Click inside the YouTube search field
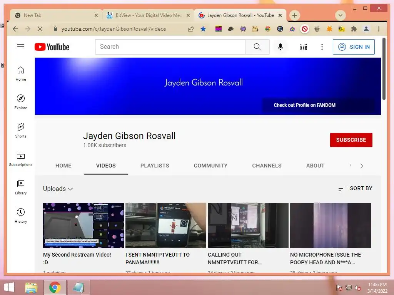Screen dimensions: 394x295 (x=170, y=46)
